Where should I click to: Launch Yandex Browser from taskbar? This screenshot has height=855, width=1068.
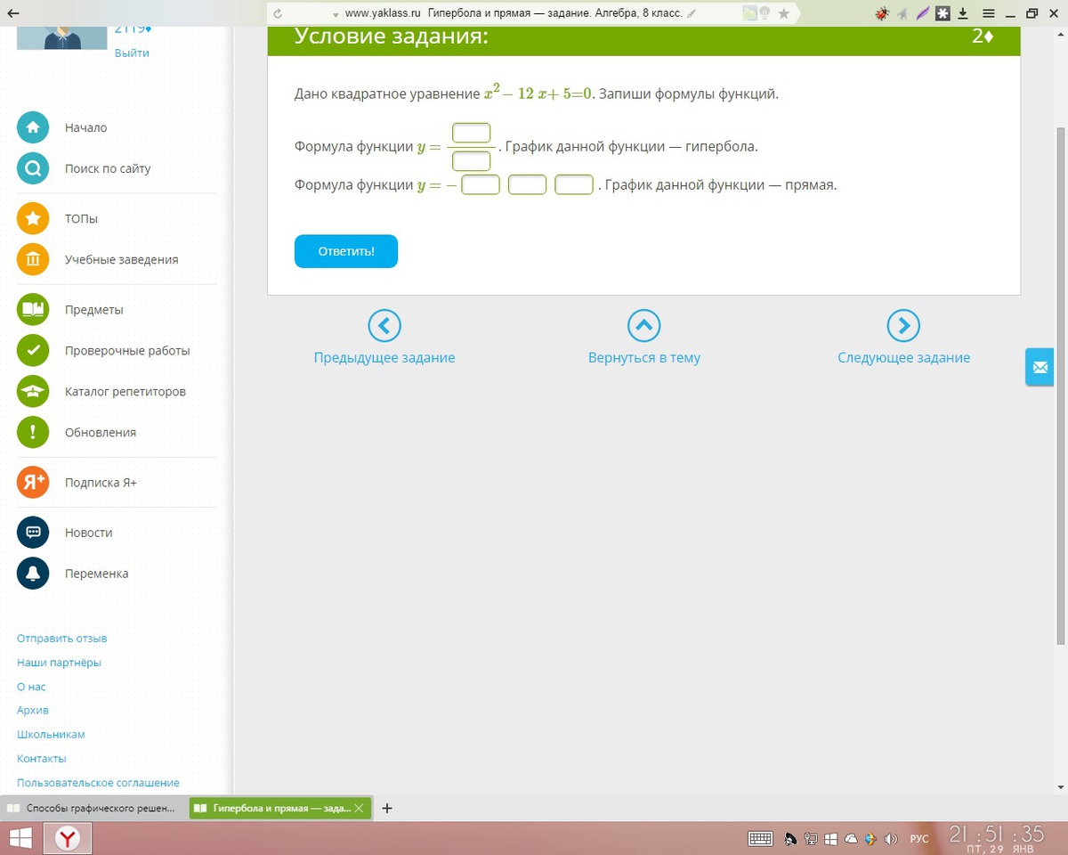tap(69, 838)
